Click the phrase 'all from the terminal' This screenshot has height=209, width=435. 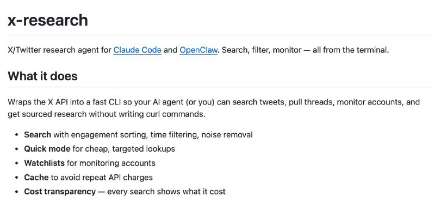350,50
